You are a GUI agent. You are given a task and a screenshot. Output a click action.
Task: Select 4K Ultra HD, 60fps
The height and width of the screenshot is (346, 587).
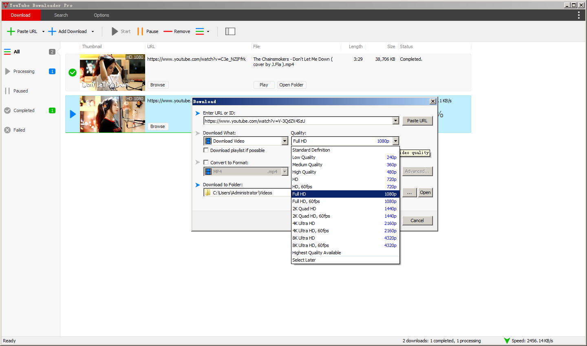pyautogui.click(x=345, y=231)
